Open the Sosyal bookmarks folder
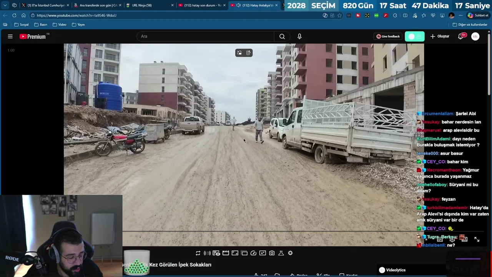 pyautogui.click(x=22, y=25)
